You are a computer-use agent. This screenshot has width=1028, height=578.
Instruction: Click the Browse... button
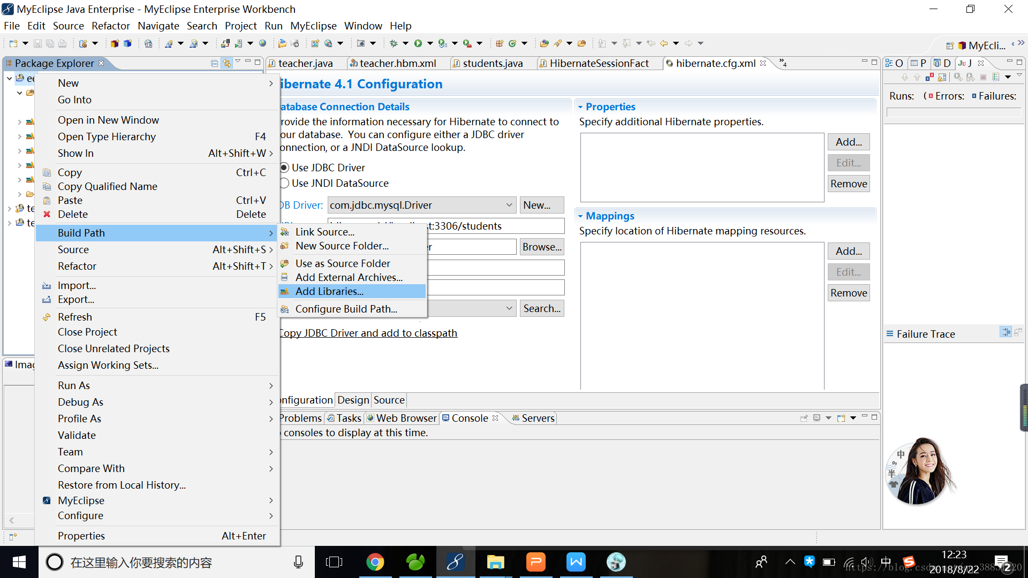coord(542,247)
